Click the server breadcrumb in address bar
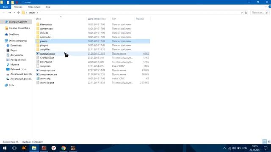Viewport: 271px width, 152px height. click(x=32, y=13)
